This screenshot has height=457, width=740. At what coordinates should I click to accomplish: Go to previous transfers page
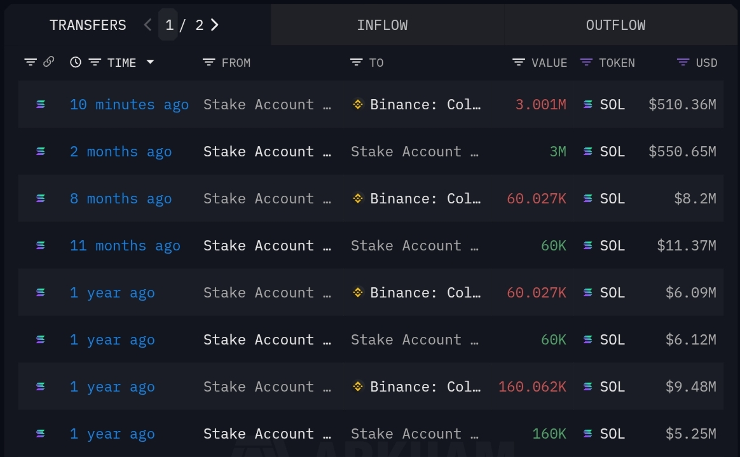tap(147, 25)
